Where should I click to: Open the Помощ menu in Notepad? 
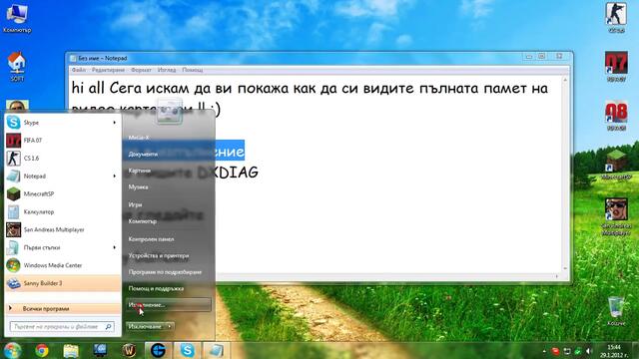[193, 70]
